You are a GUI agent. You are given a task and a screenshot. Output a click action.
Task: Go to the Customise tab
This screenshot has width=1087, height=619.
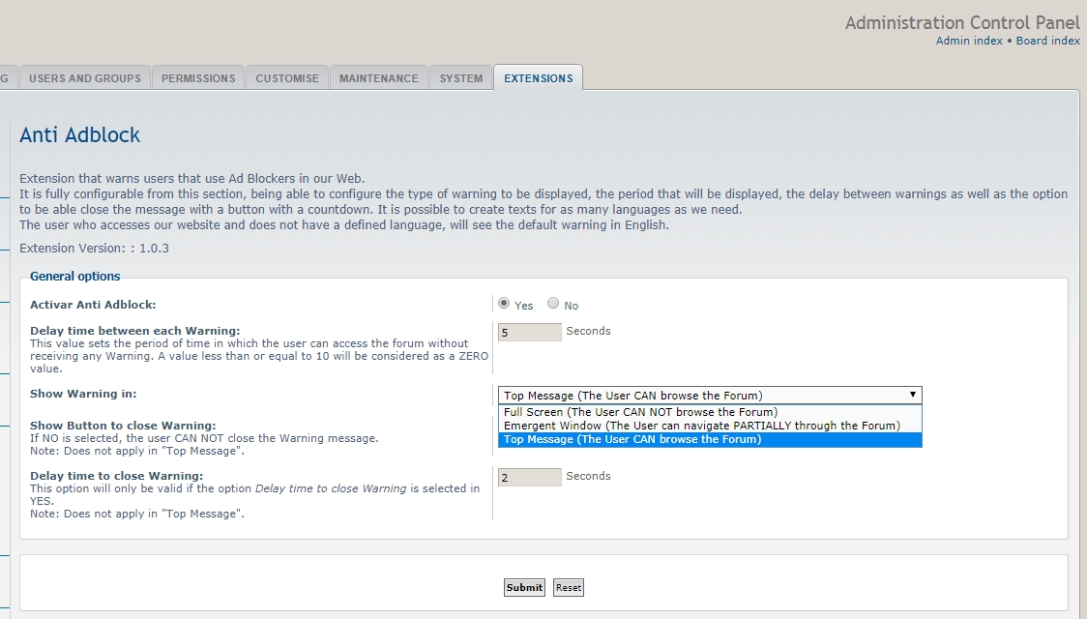(287, 78)
